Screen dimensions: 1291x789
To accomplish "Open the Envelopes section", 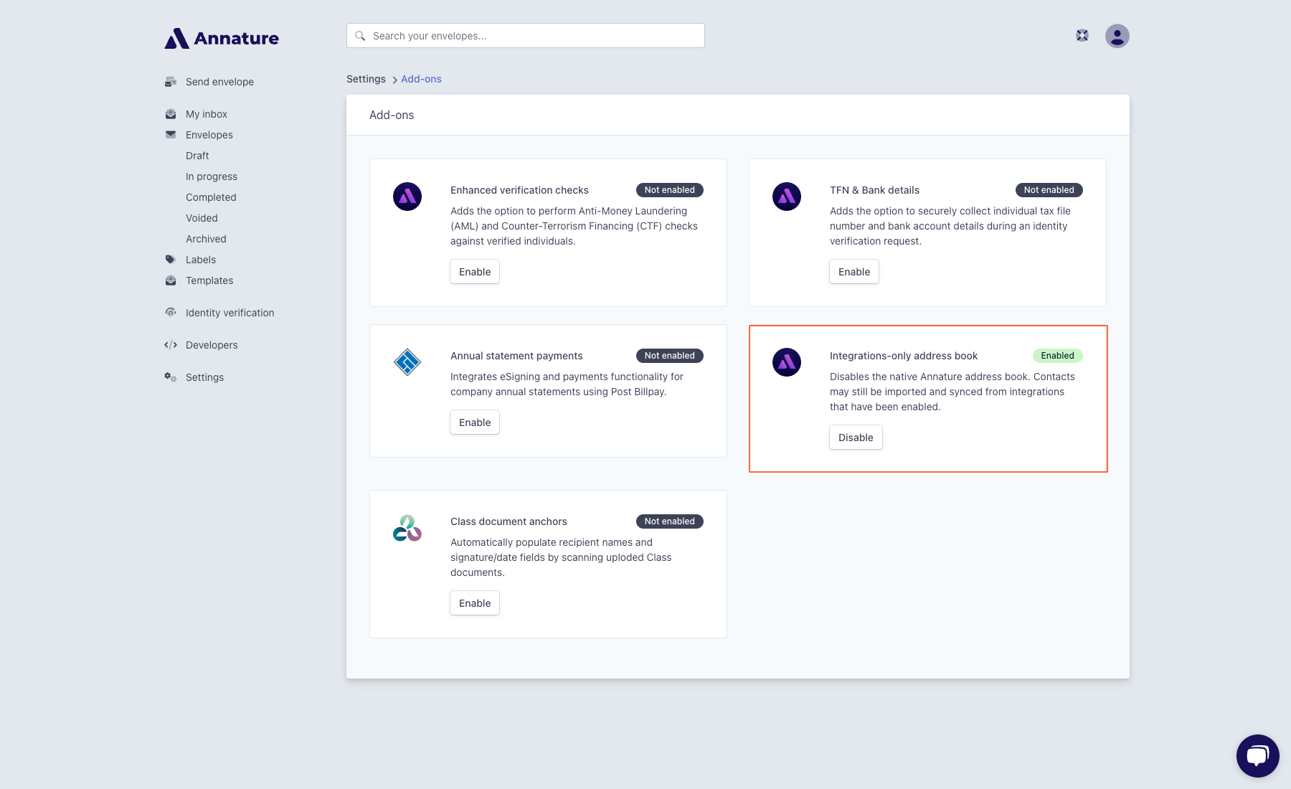I will (209, 135).
